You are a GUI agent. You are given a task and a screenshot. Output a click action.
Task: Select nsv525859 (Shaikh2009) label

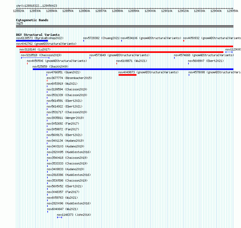click(x=50, y=66)
